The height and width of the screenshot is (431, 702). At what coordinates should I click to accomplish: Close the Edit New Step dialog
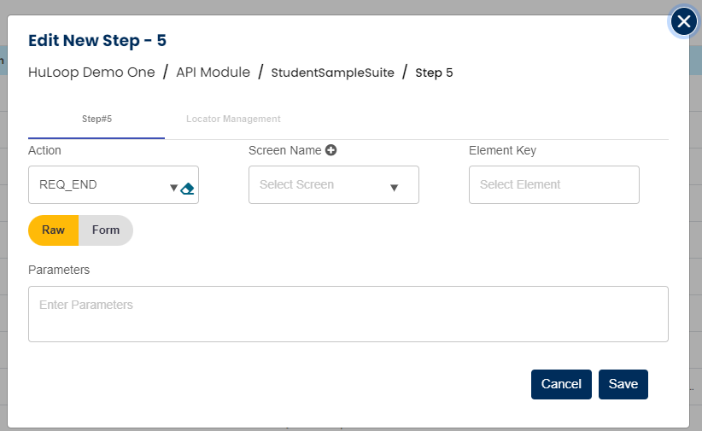tap(683, 21)
